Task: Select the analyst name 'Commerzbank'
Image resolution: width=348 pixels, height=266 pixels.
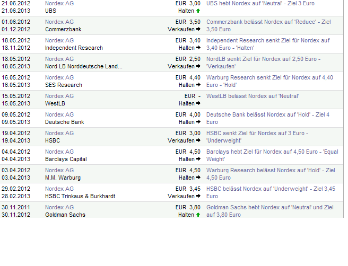Action: click(63, 29)
